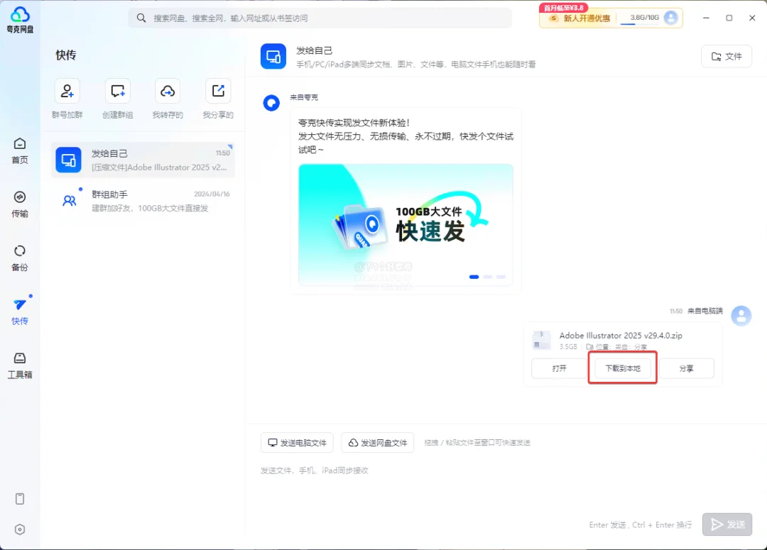This screenshot has height=550, width=767.
Task: Click the 分享 share button
Action: pos(686,368)
